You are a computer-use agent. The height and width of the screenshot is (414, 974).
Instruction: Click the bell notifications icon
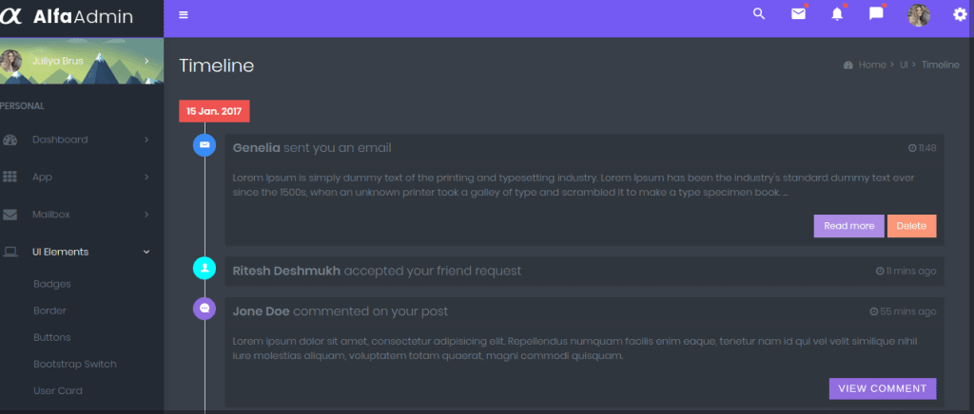pos(837,14)
